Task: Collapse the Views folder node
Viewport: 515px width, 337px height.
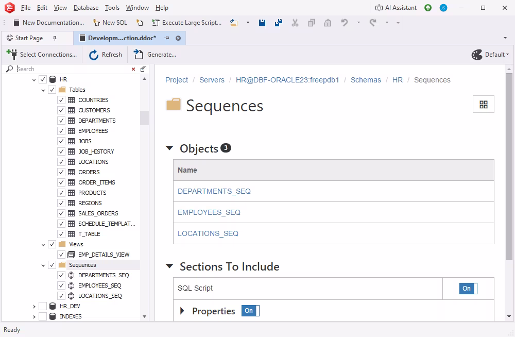Action: point(43,245)
